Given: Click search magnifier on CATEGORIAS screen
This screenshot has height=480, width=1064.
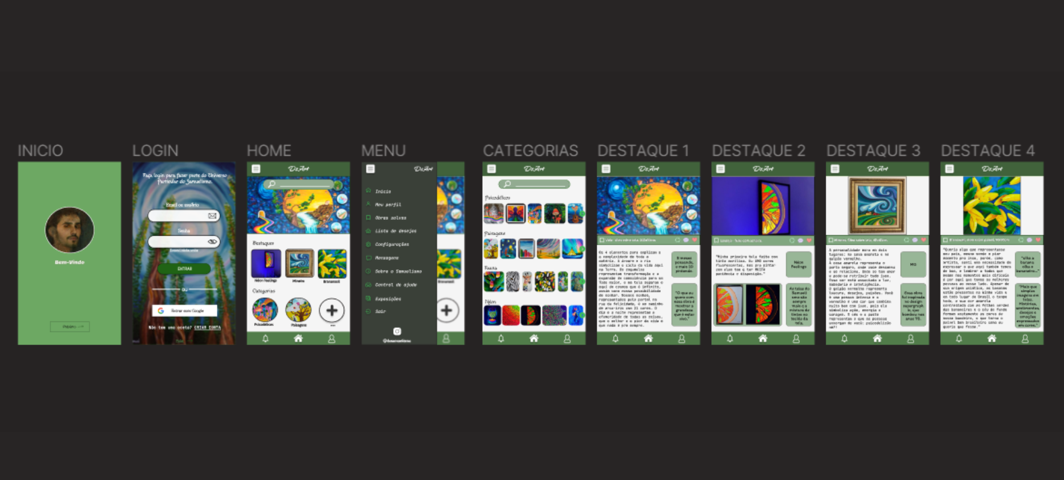Looking at the screenshot, I should pyautogui.click(x=507, y=184).
